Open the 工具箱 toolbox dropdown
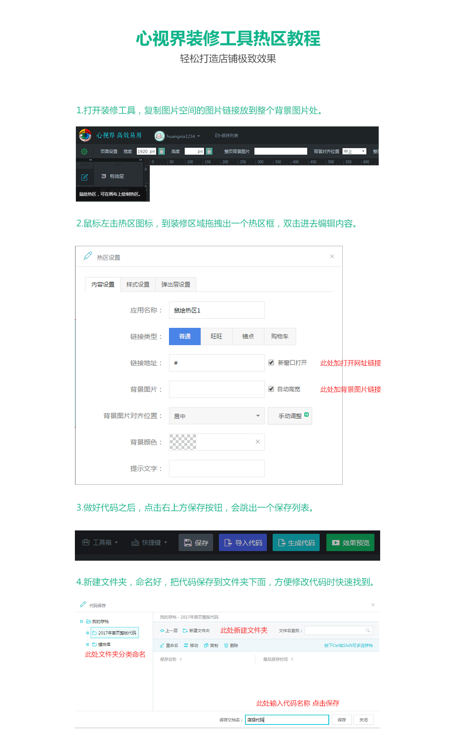 100,542
